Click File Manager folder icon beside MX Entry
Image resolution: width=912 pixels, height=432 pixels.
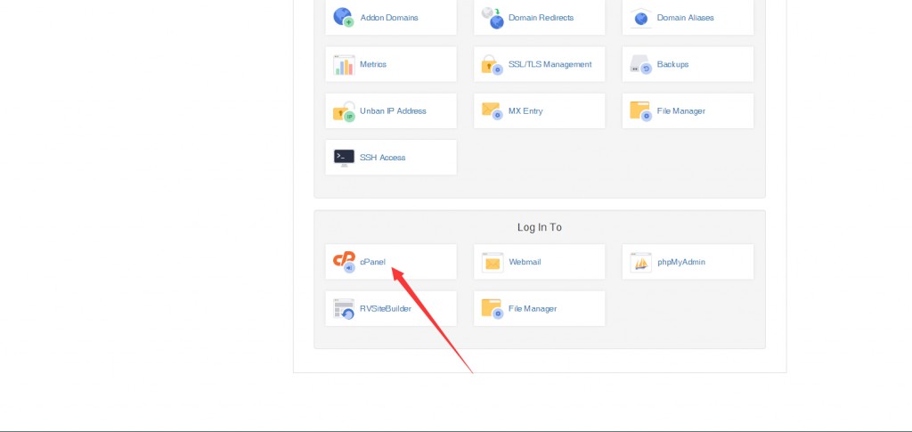click(641, 111)
